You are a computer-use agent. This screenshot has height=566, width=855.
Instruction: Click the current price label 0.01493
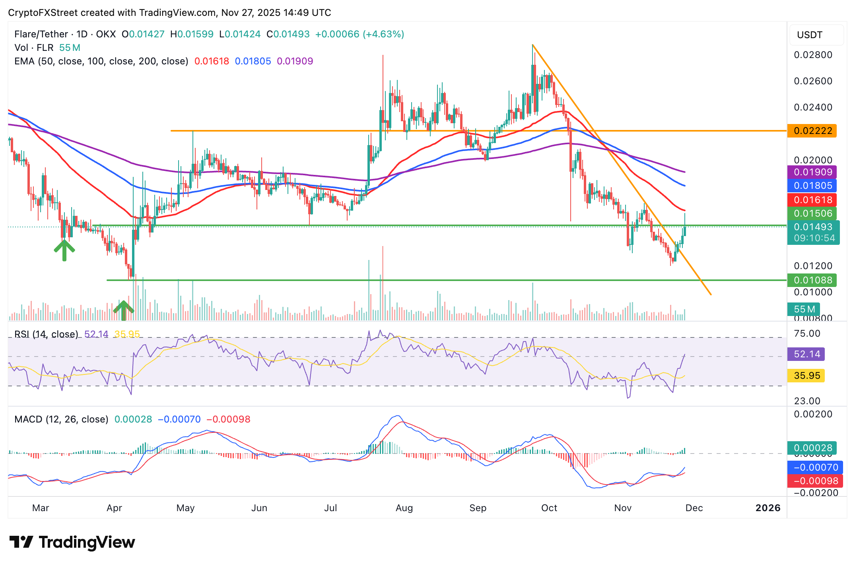pos(813,227)
